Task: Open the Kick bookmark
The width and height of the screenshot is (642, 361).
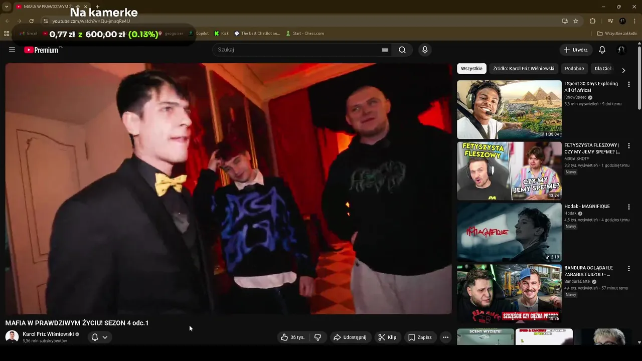Action: tap(221, 34)
